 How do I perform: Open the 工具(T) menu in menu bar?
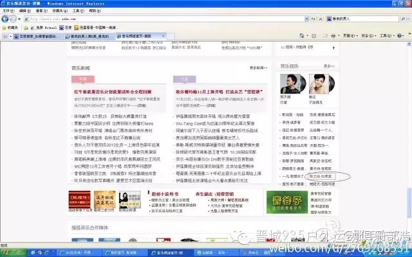click(79, 11)
